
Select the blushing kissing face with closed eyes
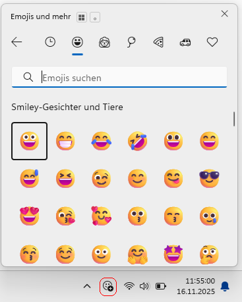click(30, 255)
